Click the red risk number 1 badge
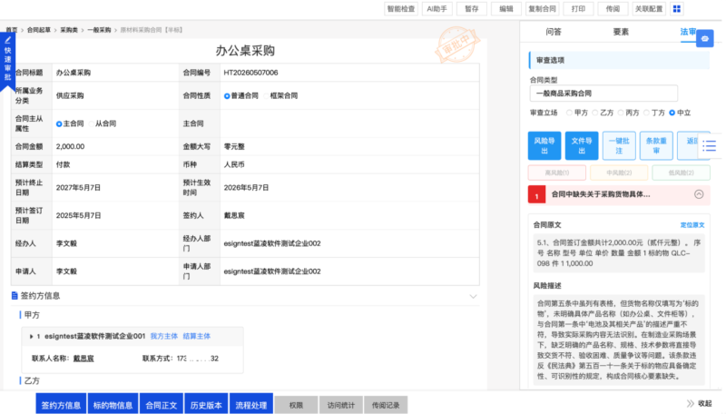Screen dimensions: 726x414 [x=536, y=195]
